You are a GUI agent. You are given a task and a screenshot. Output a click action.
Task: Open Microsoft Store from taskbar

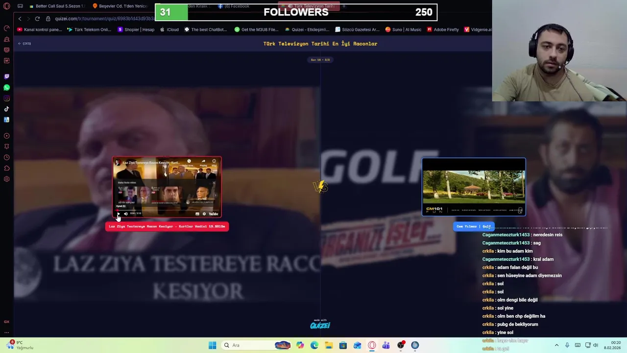[x=343, y=345]
